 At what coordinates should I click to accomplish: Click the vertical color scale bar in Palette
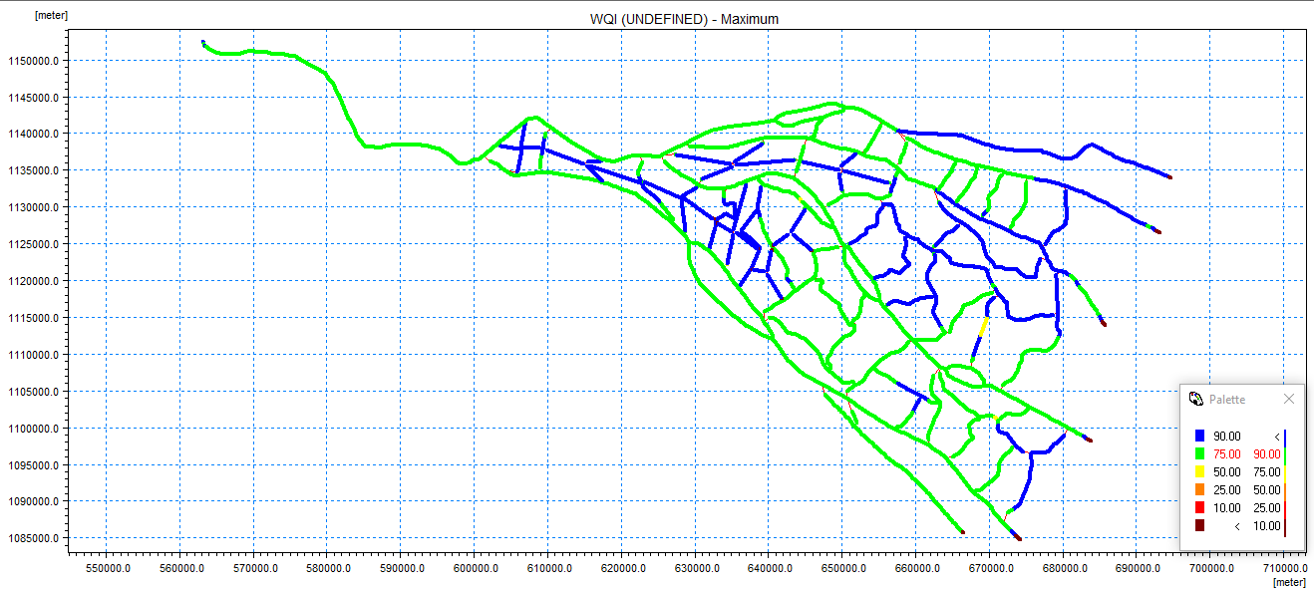1285,481
